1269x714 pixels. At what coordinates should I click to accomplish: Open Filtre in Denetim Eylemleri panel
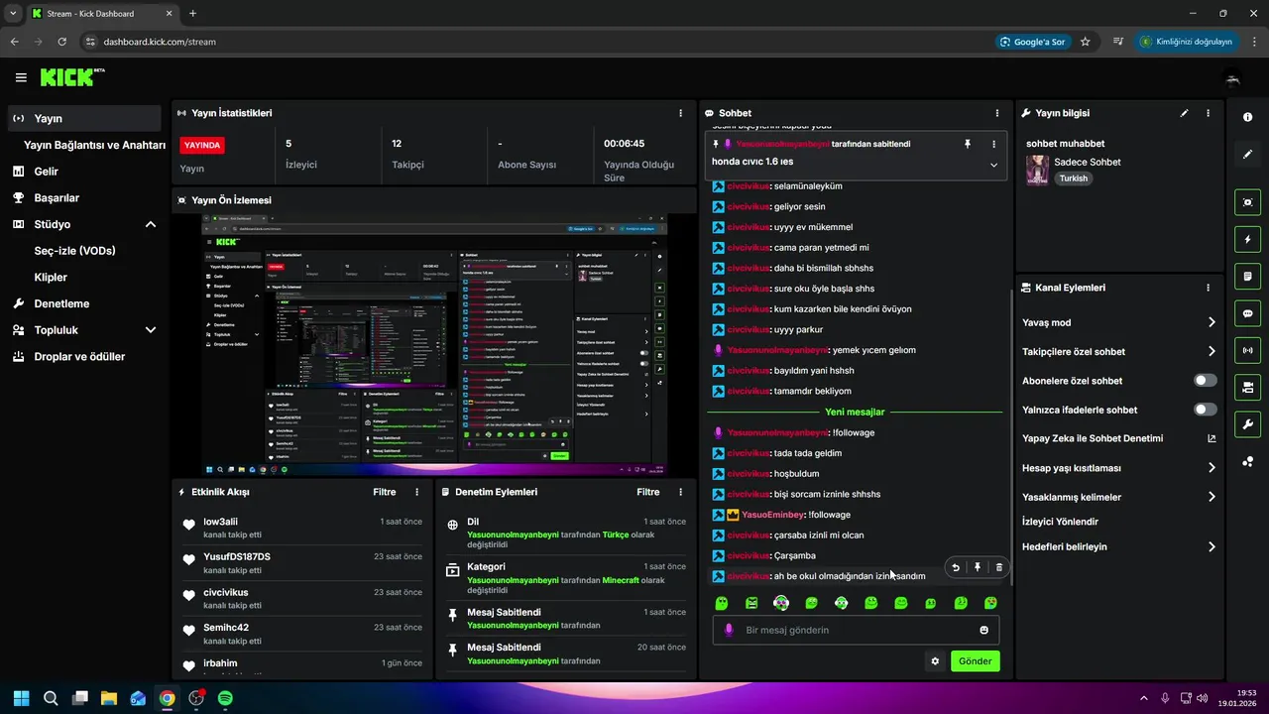click(x=647, y=492)
